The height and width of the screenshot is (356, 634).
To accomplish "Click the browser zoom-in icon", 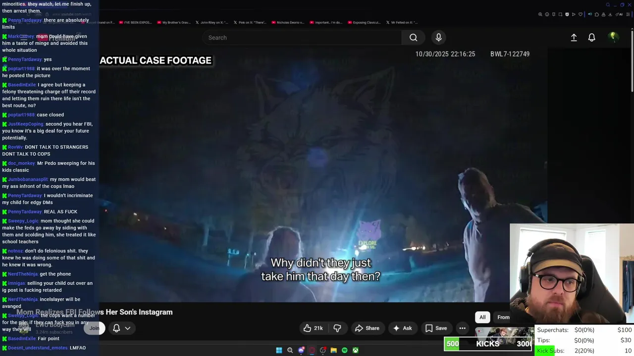I will coord(540,14).
